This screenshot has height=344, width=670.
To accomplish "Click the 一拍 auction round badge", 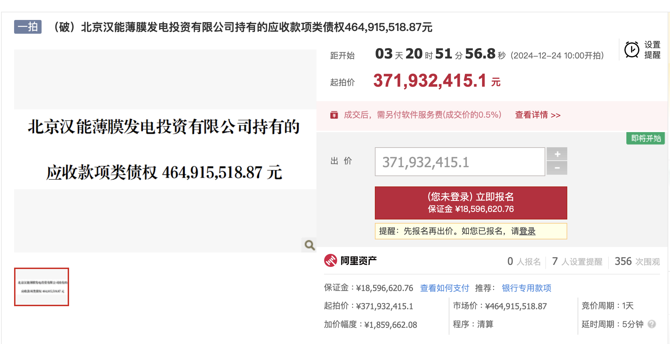I will pos(28,27).
